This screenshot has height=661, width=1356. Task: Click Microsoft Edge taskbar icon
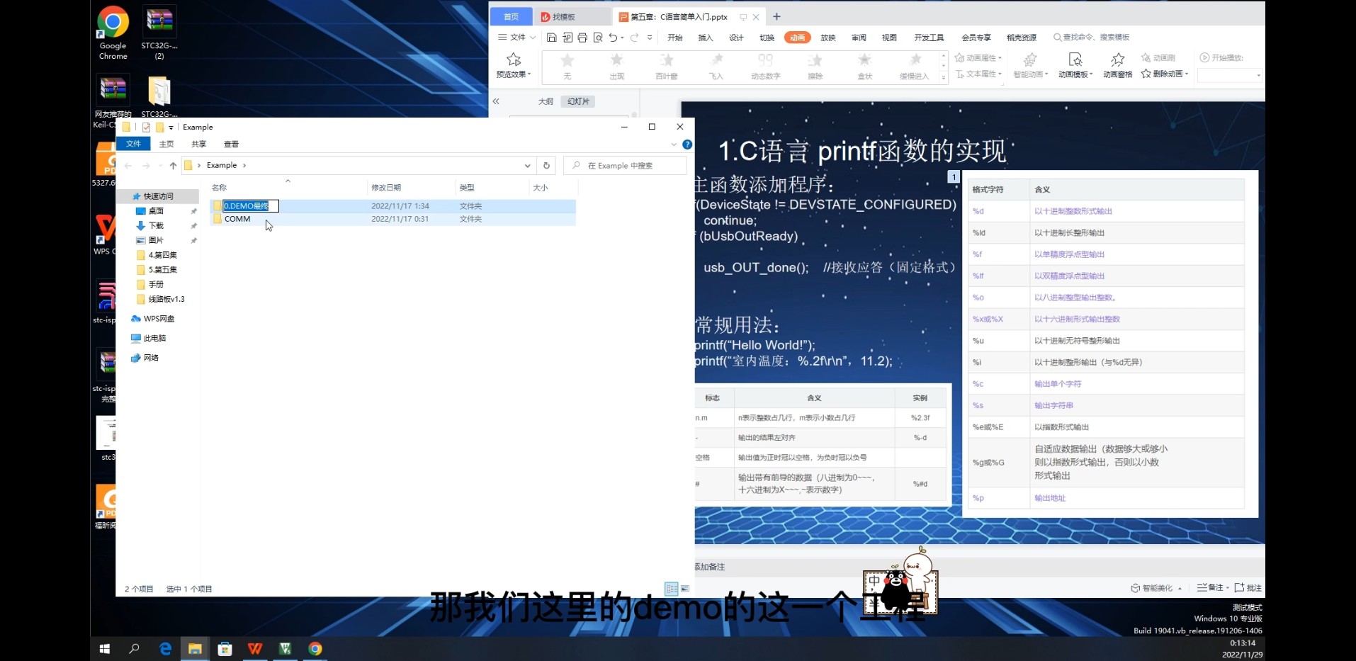[x=165, y=649]
